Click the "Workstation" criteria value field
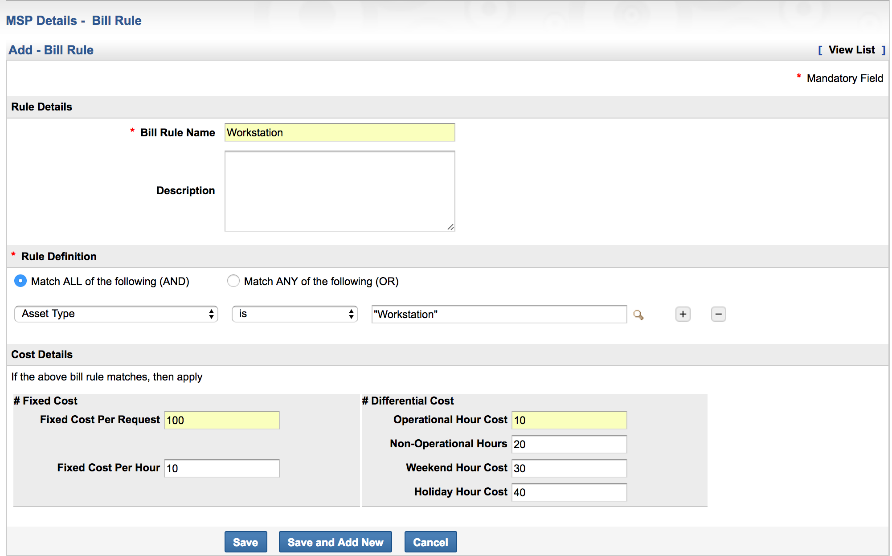This screenshot has width=892, height=556. [x=499, y=315]
